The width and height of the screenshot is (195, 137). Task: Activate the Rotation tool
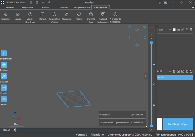(4, 76)
